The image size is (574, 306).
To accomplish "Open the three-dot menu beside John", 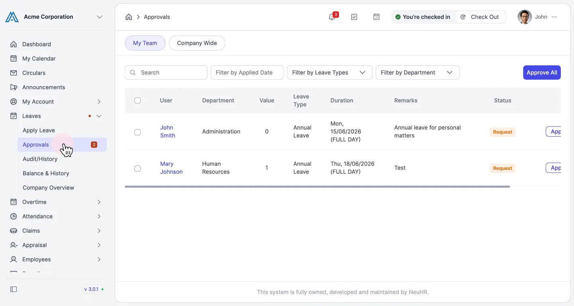I will [554, 17].
